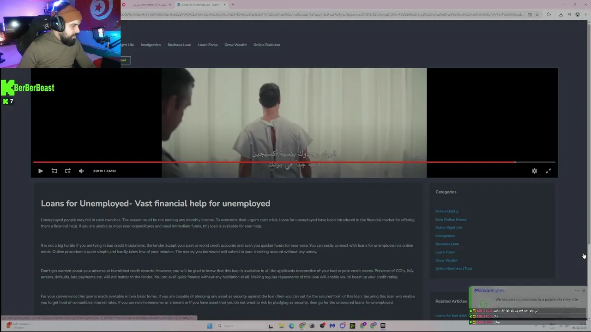Click the Related Articles heading
This screenshot has height=332, width=591.
tap(451, 301)
